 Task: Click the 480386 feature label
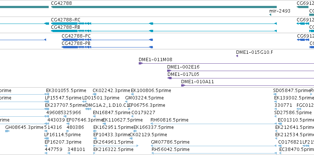click(75, 127)
